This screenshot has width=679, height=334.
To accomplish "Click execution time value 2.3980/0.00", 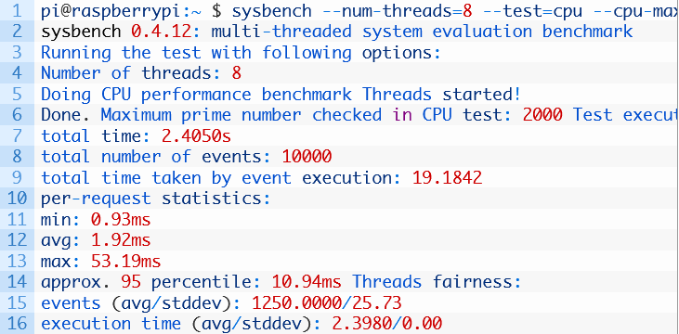I will tap(387, 324).
